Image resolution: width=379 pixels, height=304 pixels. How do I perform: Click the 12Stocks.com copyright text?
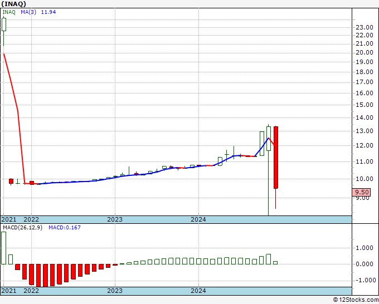pos(356,300)
